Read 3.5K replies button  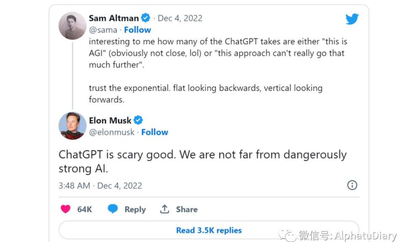209,230
